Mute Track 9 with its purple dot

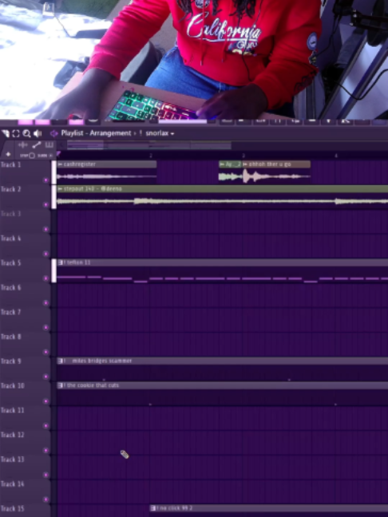(x=46, y=377)
